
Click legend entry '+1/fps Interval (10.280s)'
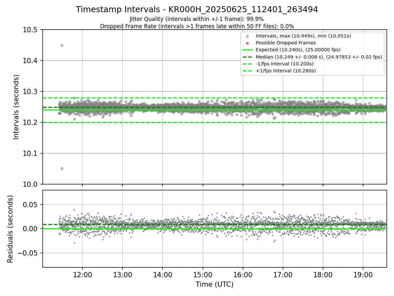[x=286, y=71]
